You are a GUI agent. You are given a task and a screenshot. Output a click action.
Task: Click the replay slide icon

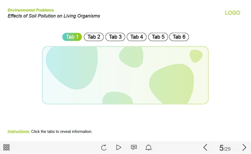(104, 147)
